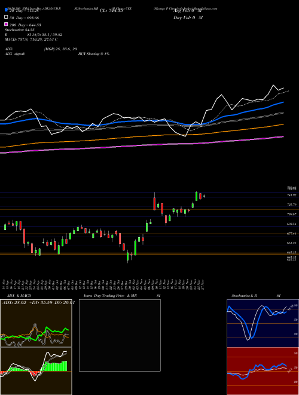Viewport: 299px width, 395px height.
Task: Click the '(MGR) 28, 35.6, 20' ADX values
Action: click(x=60, y=49)
